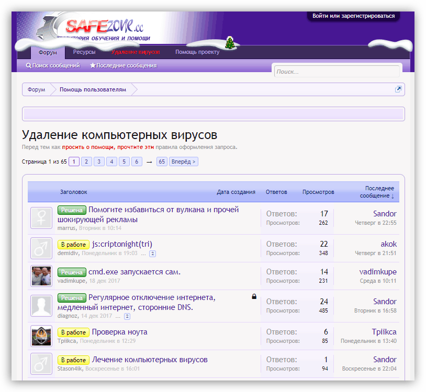Sort threads by Ответов column

pyautogui.click(x=276, y=192)
